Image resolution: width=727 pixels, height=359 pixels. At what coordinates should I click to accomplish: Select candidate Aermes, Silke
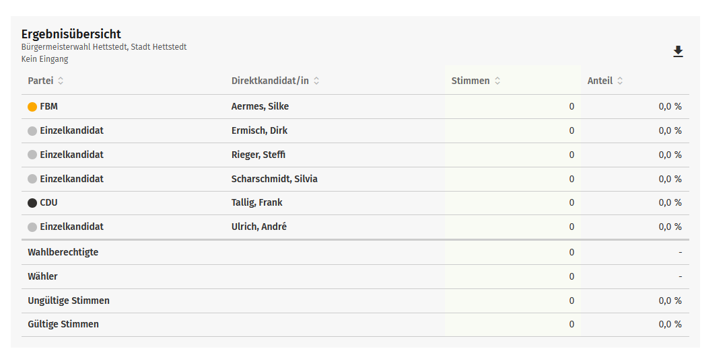[260, 106]
